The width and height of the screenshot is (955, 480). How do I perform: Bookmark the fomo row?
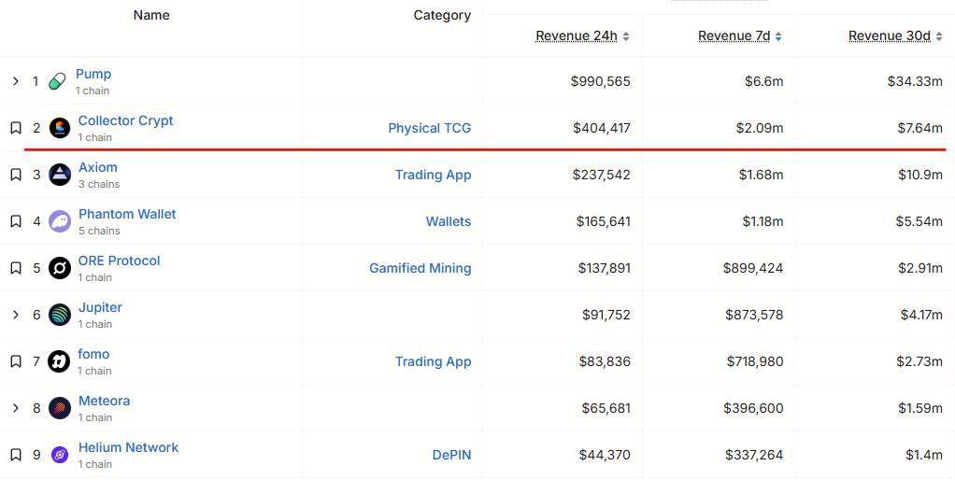click(16, 361)
